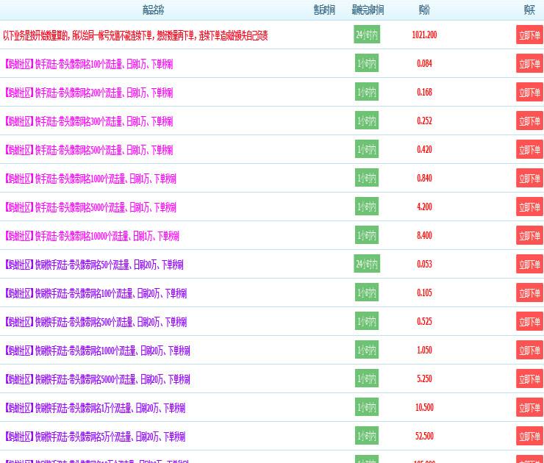Click the green 24小时内 badge in 0.053 row
544x463 pixels.
pos(367,264)
